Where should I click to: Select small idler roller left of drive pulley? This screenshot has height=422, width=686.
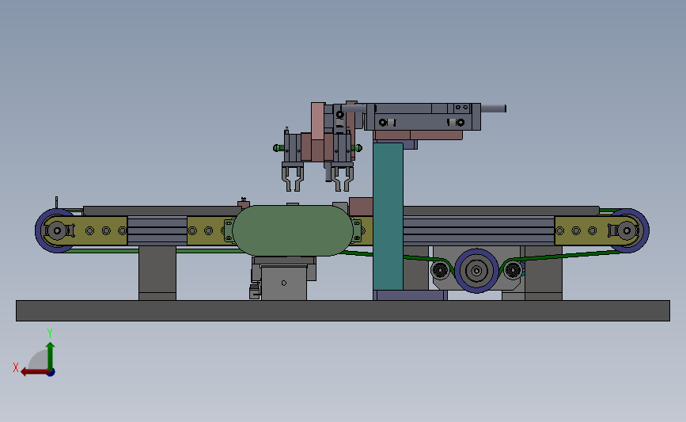pyautogui.click(x=440, y=270)
